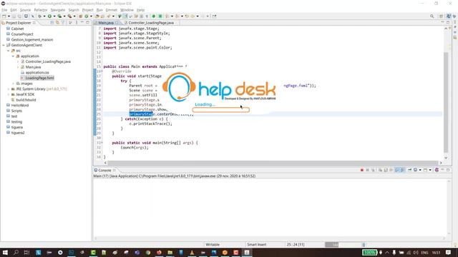Open Task View on the taskbar
Screen dimensions: 458x257
pyautogui.click(x=26, y=252)
